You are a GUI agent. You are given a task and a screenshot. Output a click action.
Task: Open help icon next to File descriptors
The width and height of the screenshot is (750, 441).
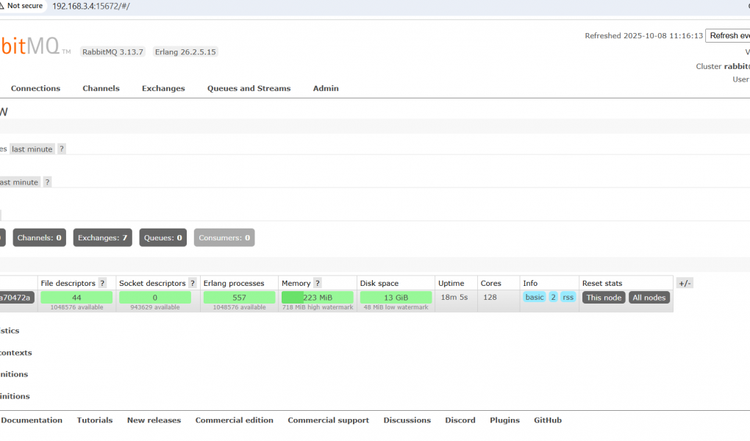click(102, 283)
